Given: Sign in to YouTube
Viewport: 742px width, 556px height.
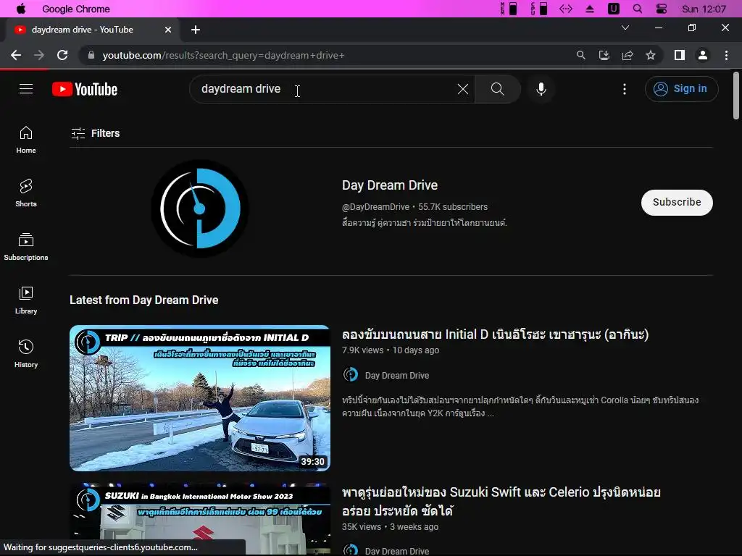Looking at the screenshot, I should [681, 89].
